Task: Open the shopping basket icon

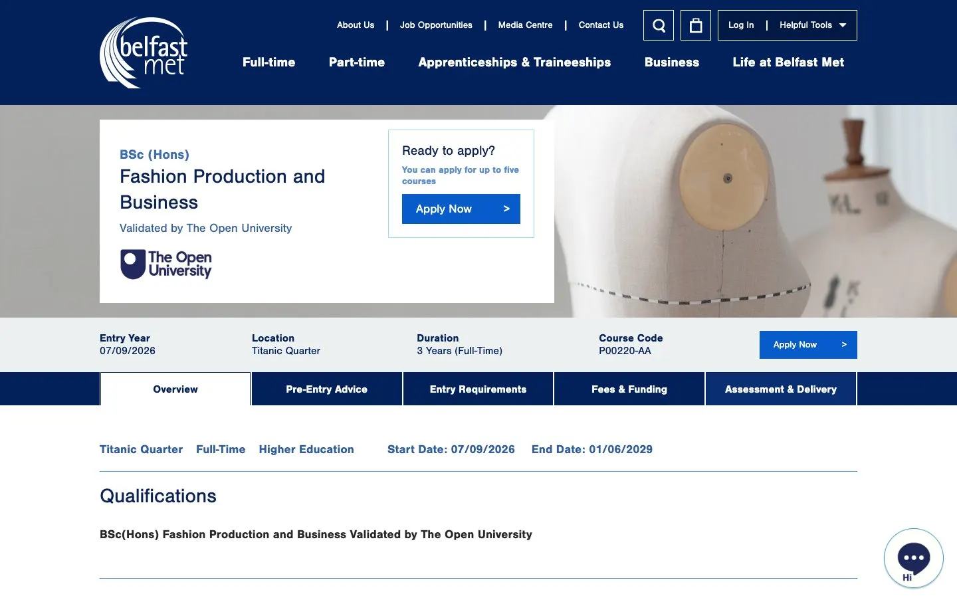Action: point(696,25)
